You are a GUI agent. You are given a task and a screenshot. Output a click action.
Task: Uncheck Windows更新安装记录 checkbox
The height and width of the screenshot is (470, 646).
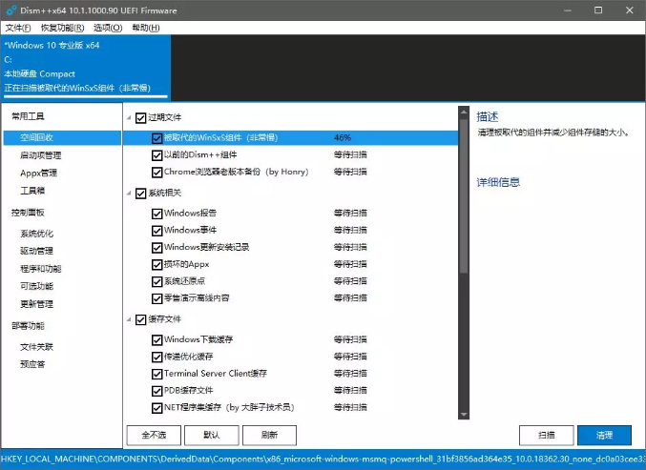tap(156, 248)
